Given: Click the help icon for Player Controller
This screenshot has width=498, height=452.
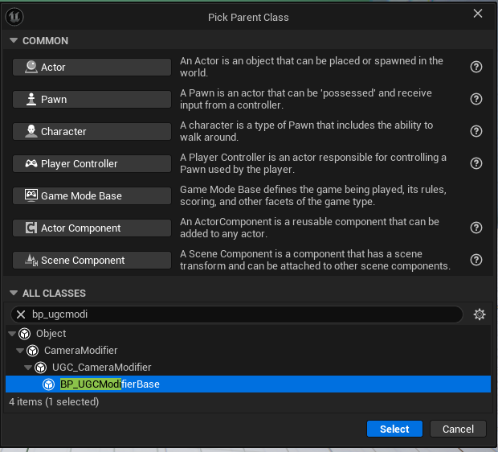Looking at the screenshot, I should click(x=476, y=163).
